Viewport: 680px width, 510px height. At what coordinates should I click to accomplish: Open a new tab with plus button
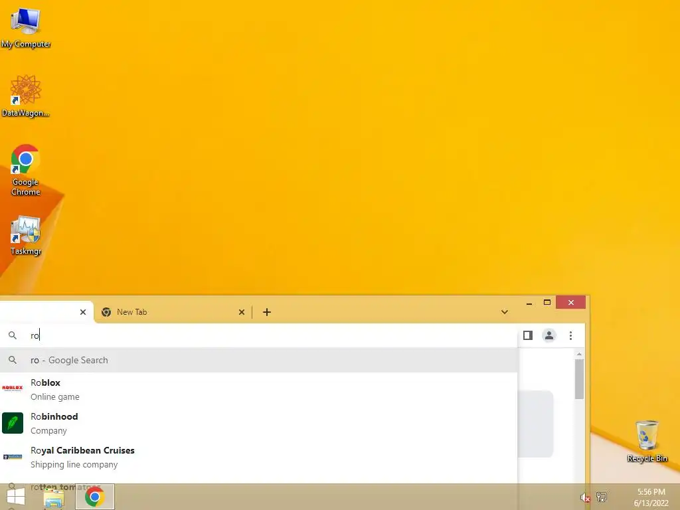click(x=267, y=312)
